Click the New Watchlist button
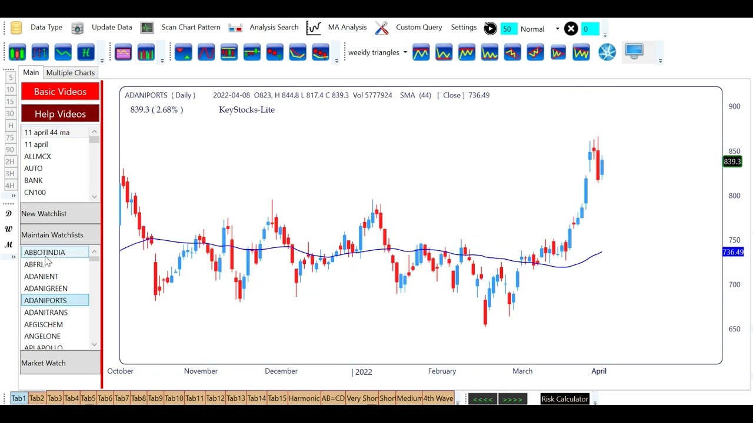 point(60,214)
